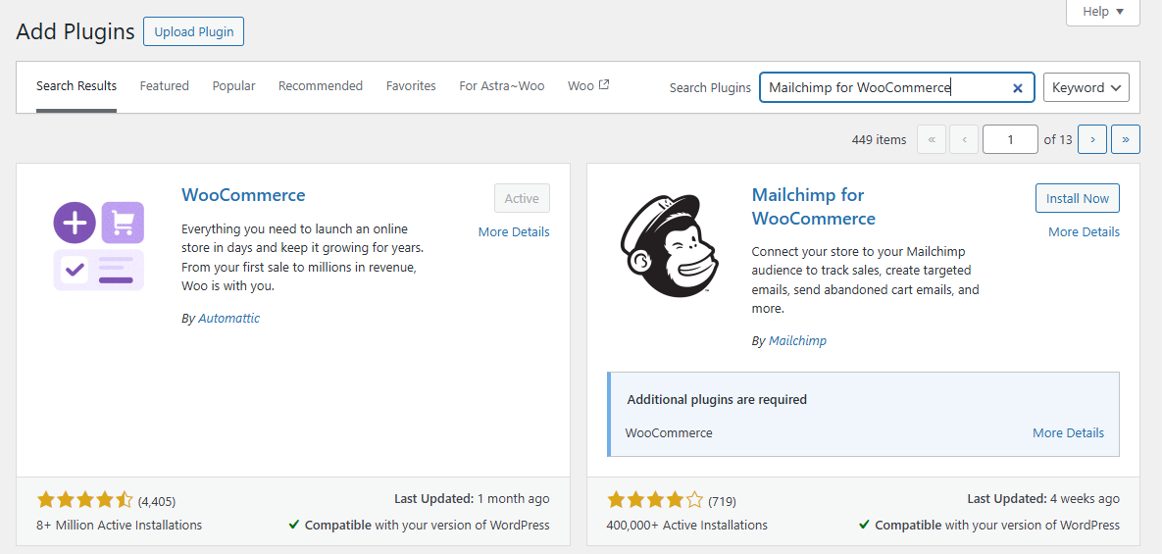This screenshot has width=1162, height=554.
Task: Open More Details under the Install Now button
Action: [x=1085, y=231]
